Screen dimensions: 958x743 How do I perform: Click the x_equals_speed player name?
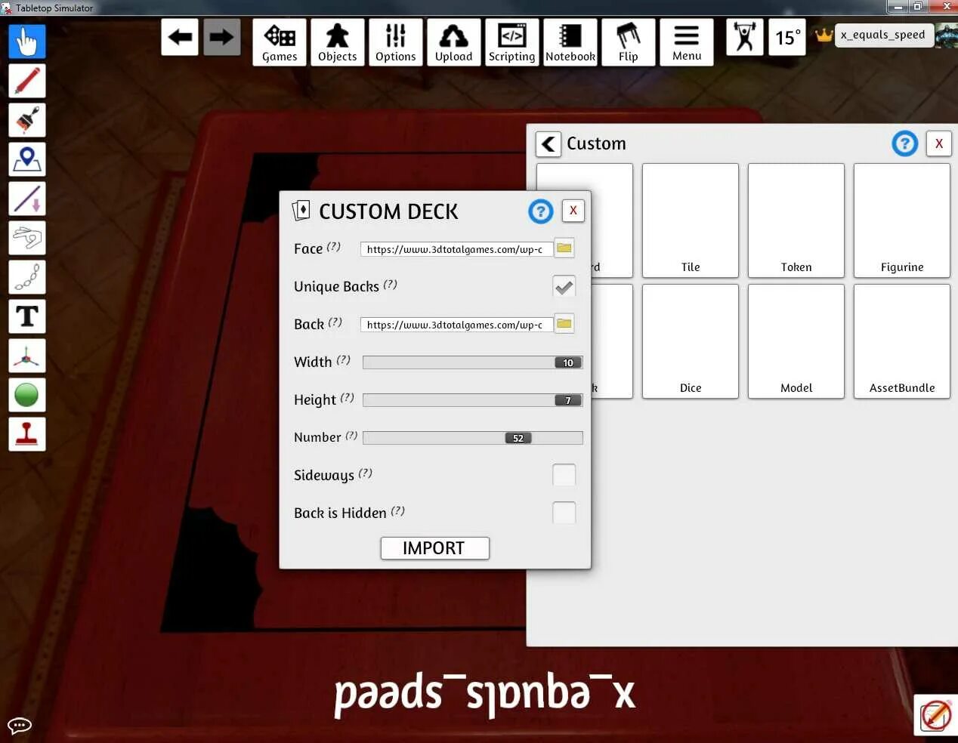(x=882, y=35)
